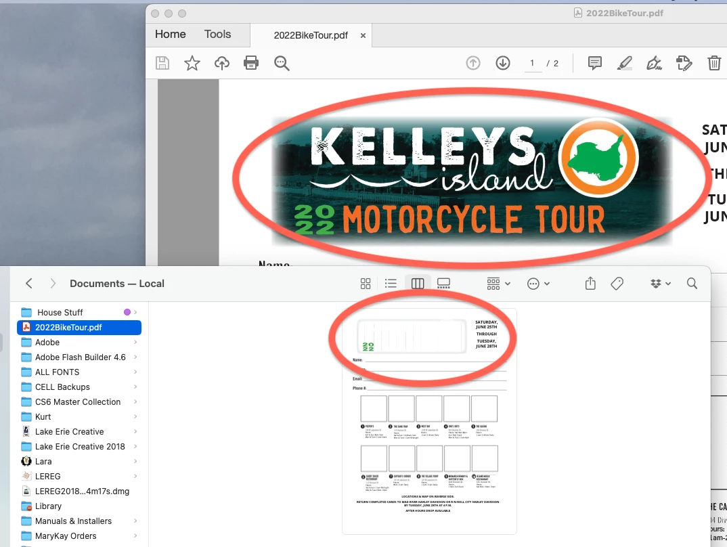This screenshot has width=727, height=547.
Task: Expand the CELL Backups chevron
Action: pos(135,387)
